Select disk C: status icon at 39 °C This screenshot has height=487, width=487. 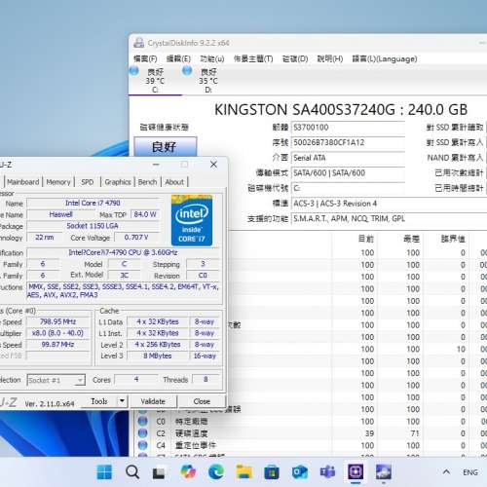coord(134,71)
